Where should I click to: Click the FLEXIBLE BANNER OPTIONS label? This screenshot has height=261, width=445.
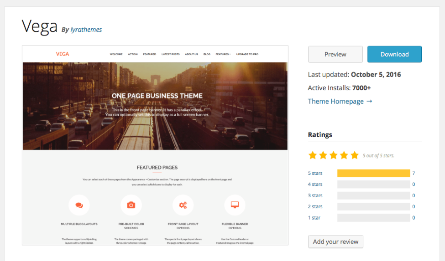point(235,226)
